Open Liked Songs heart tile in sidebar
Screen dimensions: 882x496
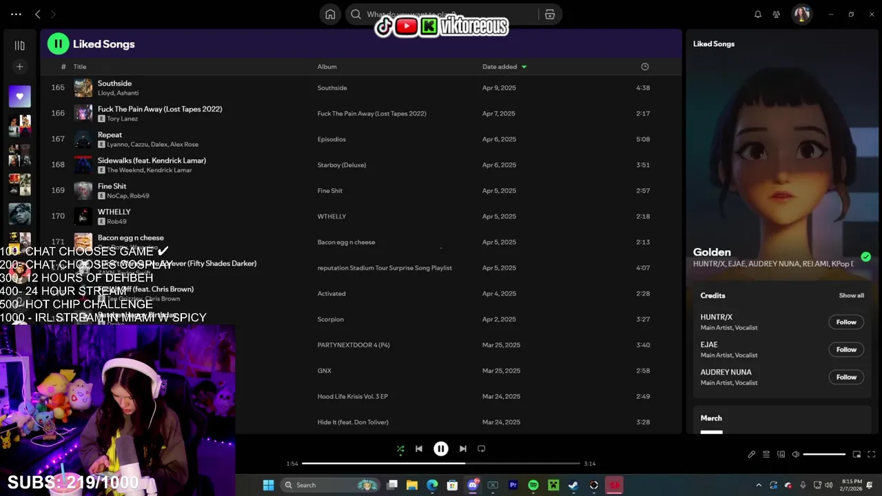tap(19, 96)
